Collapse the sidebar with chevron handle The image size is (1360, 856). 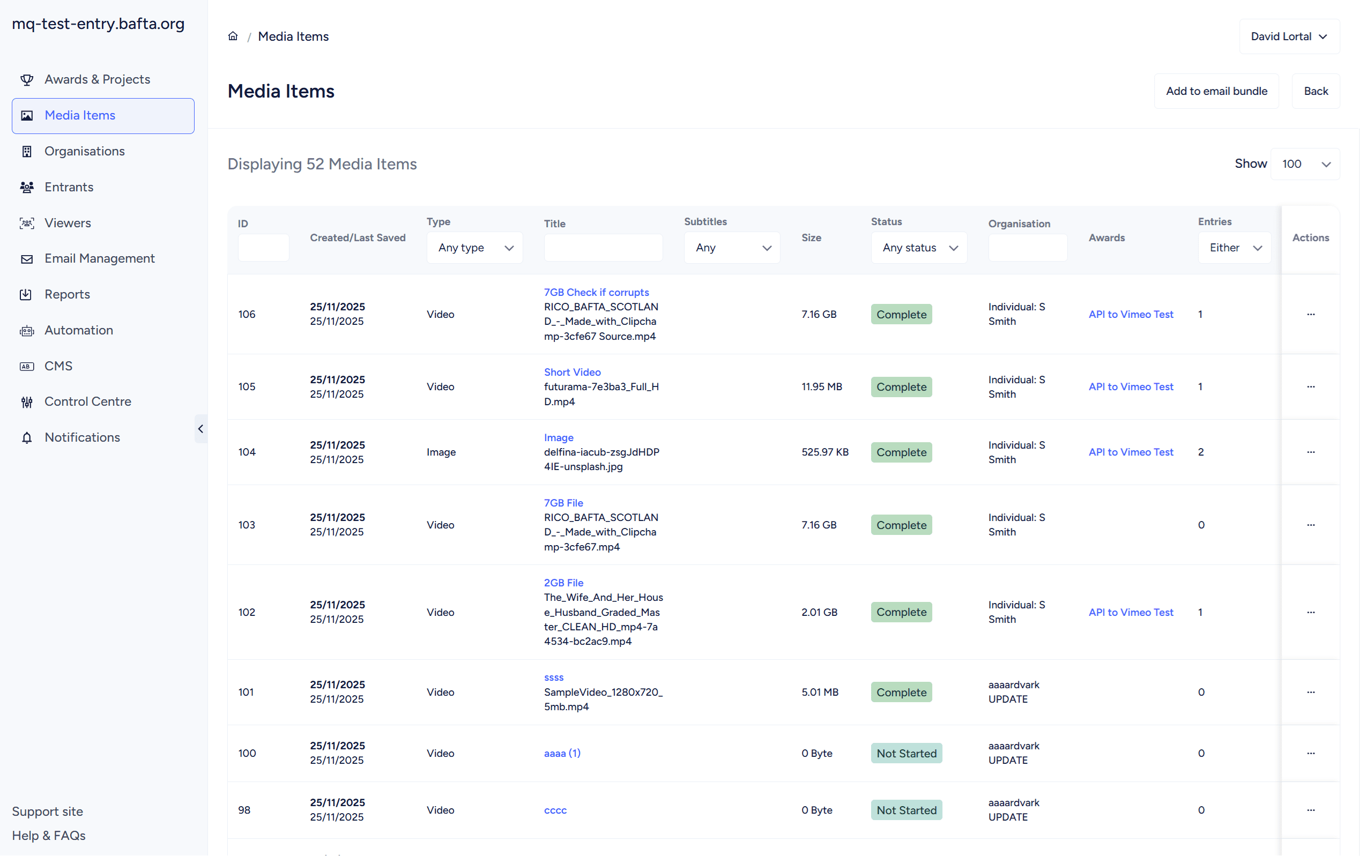[x=200, y=429]
